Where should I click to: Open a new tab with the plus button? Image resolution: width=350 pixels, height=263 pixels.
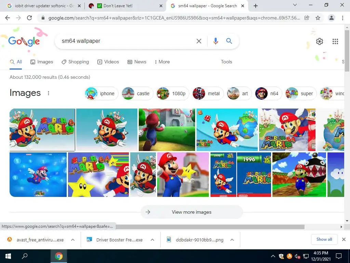tap(256, 6)
